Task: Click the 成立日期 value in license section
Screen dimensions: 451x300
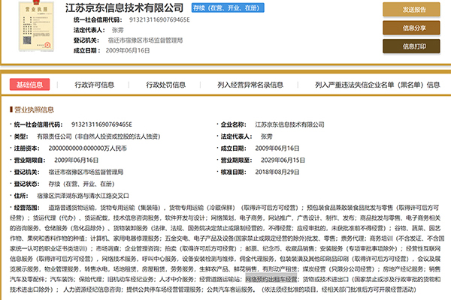Action: pyautogui.click(x=277, y=148)
